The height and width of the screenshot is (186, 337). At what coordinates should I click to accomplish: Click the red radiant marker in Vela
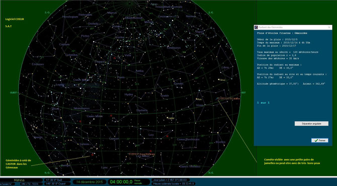[114, 58]
